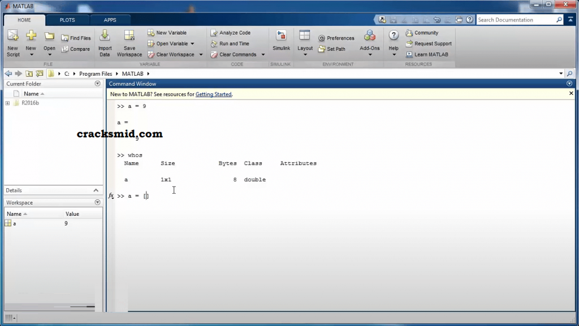Click Set Path

[x=331, y=49]
